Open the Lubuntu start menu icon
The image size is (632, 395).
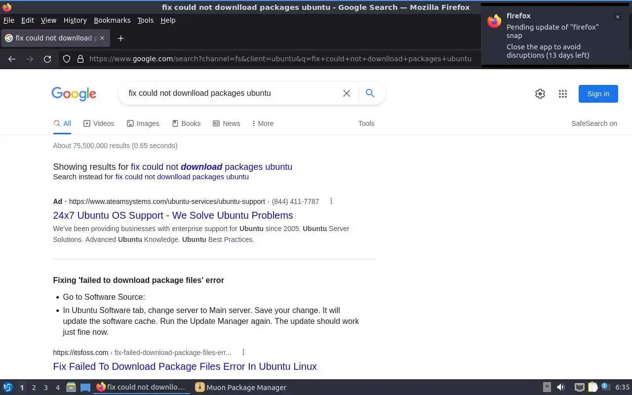point(8,387)
